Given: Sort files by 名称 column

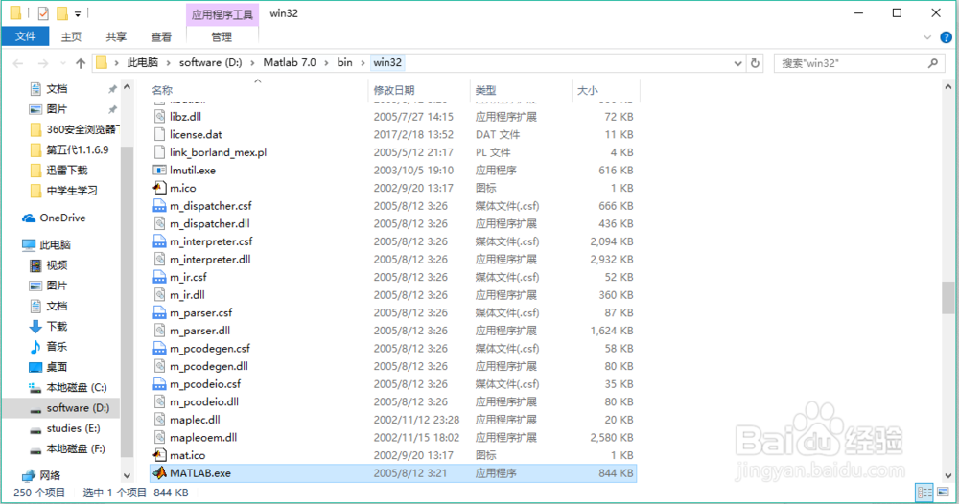Looking at the screenshot, I should [162, 90].
